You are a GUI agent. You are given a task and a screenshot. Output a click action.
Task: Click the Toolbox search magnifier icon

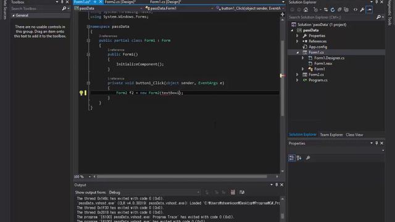pyautogui.click(x=64, y=9)
